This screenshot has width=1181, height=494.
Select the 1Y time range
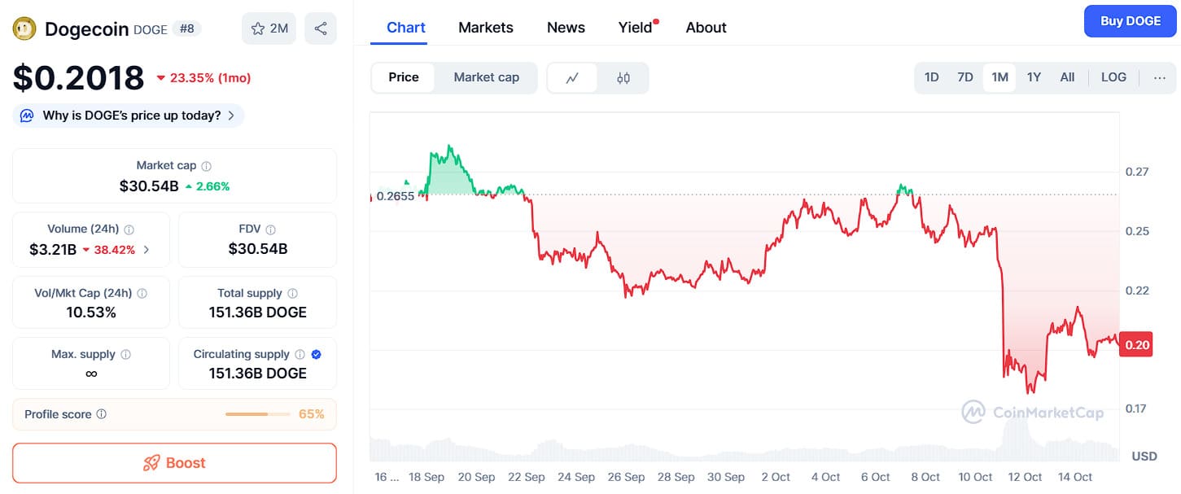coord(1034,77)
